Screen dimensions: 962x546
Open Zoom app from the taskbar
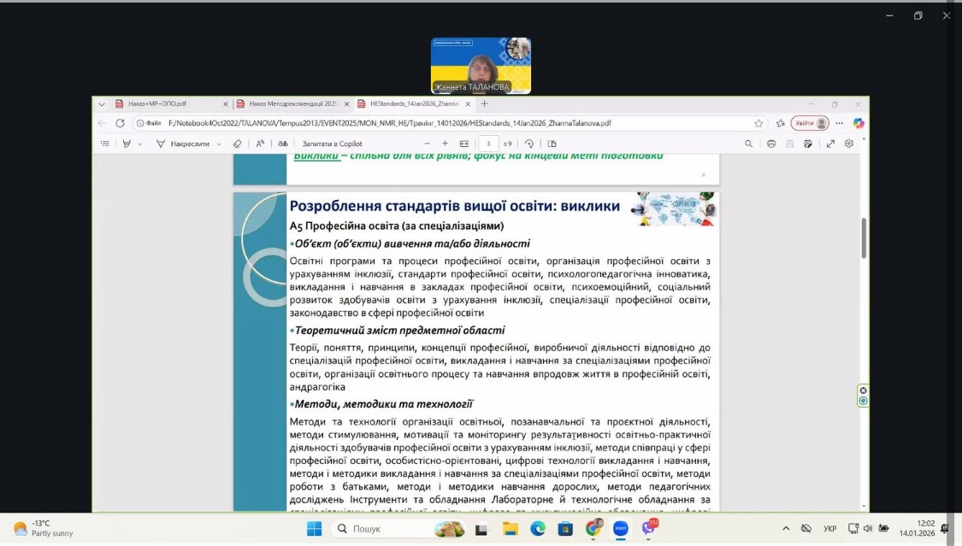620,529
